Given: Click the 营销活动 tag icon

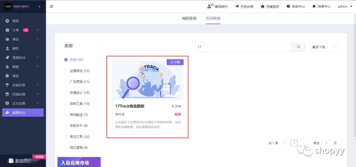Looking at the screenshot, I should [x=7, y=58].
